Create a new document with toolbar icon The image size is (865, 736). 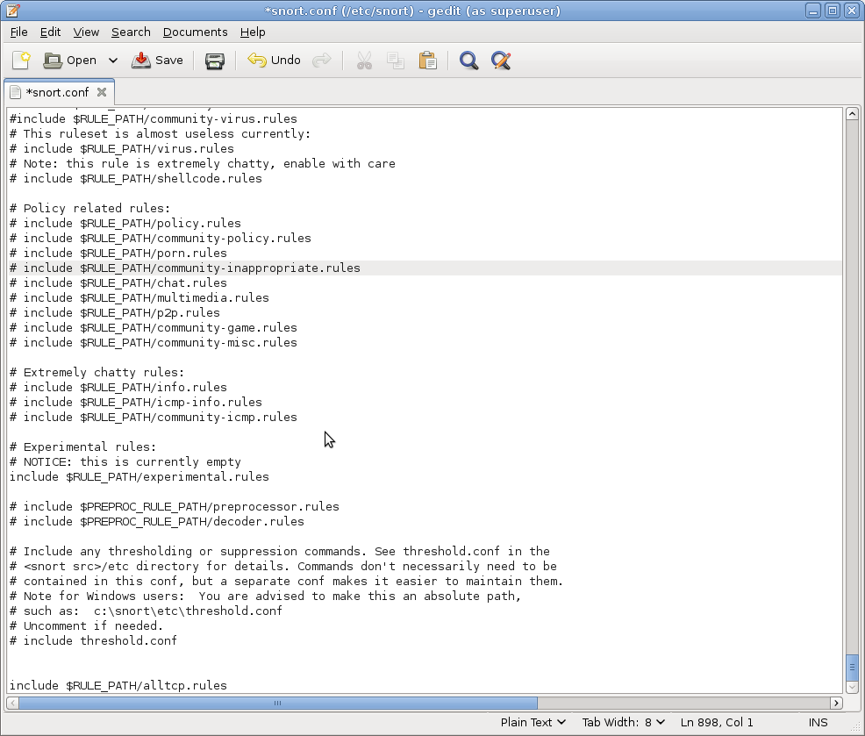point(21,61)
